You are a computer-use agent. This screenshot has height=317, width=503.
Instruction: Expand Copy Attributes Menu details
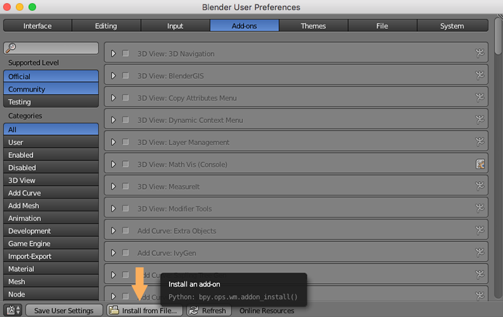[113, 97]
